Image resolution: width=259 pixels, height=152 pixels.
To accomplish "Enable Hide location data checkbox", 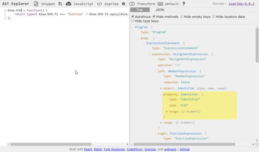I will tap(214, 17).
